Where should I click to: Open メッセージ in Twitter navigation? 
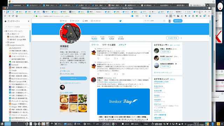point(96,21)
